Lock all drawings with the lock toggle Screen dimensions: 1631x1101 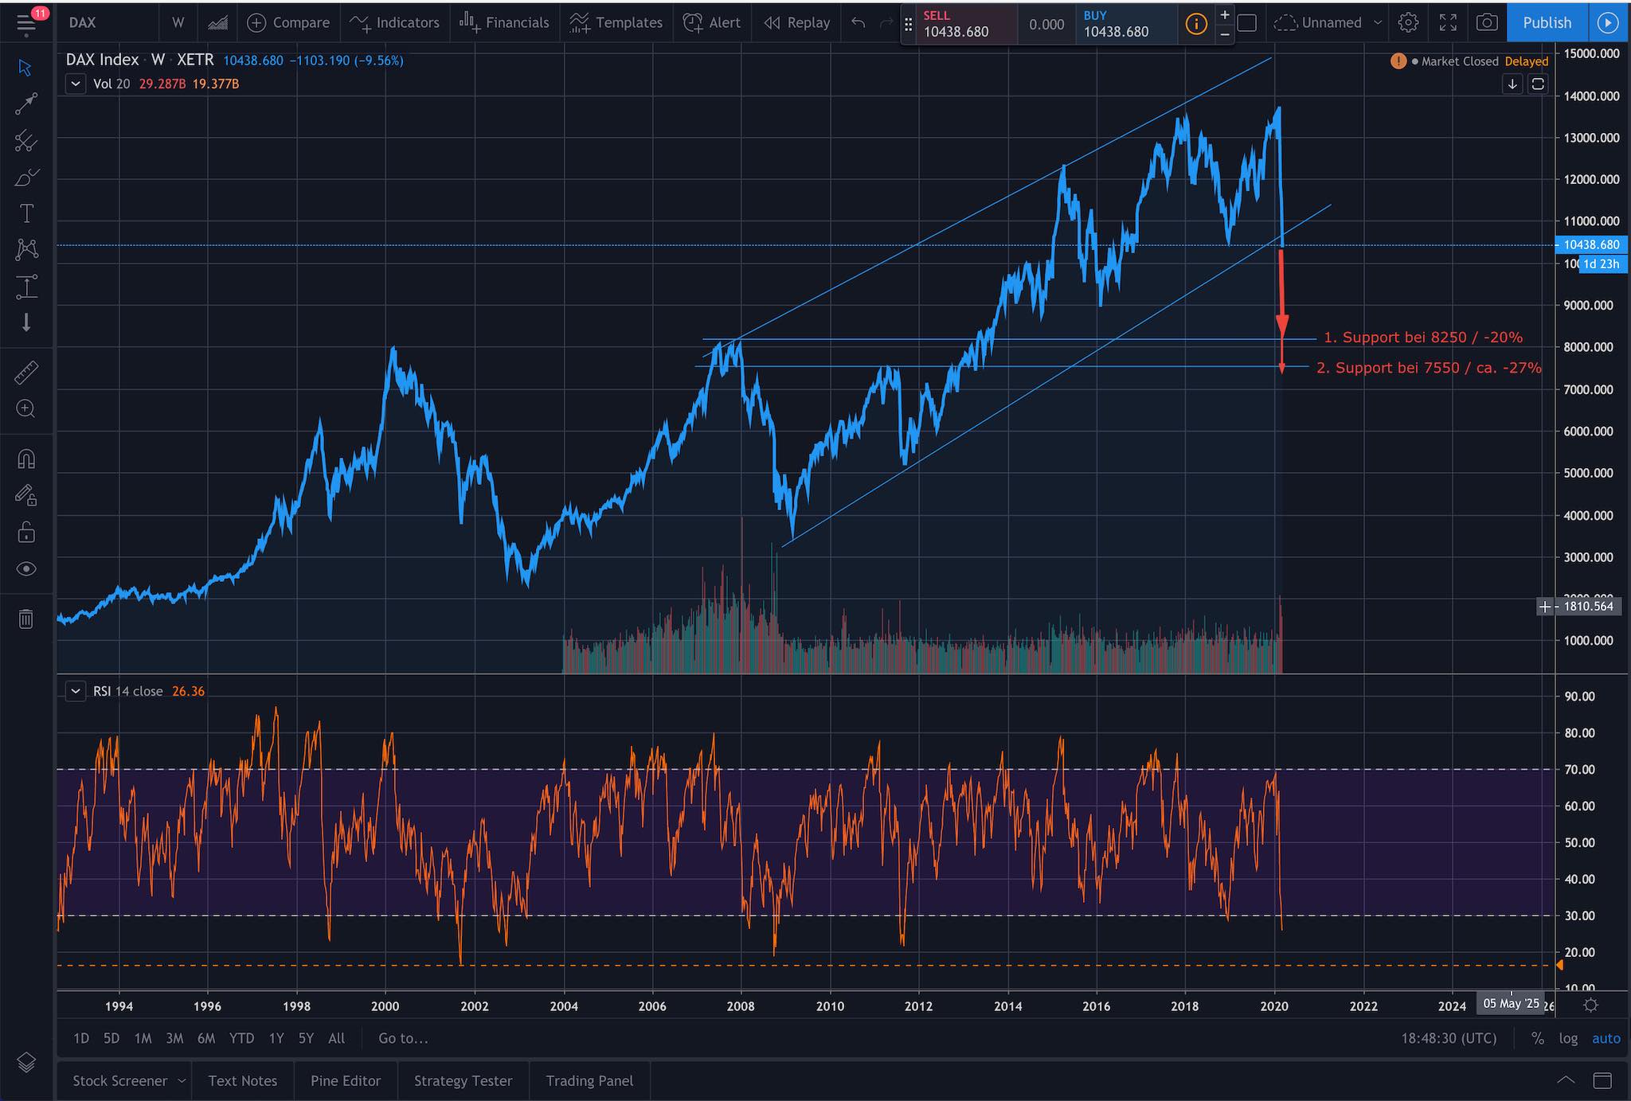point(25,532)
